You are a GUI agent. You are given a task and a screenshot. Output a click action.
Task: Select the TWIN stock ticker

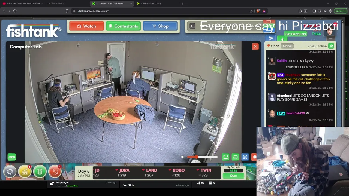[204, 173]
